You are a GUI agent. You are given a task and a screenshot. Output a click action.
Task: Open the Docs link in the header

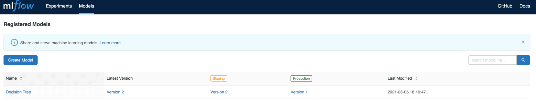click(524, 6)
